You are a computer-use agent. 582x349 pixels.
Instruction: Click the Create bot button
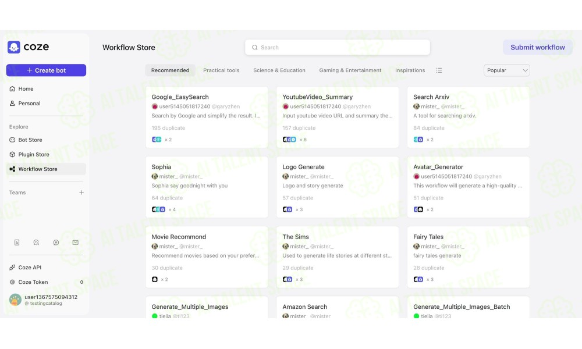coord(46,70)
